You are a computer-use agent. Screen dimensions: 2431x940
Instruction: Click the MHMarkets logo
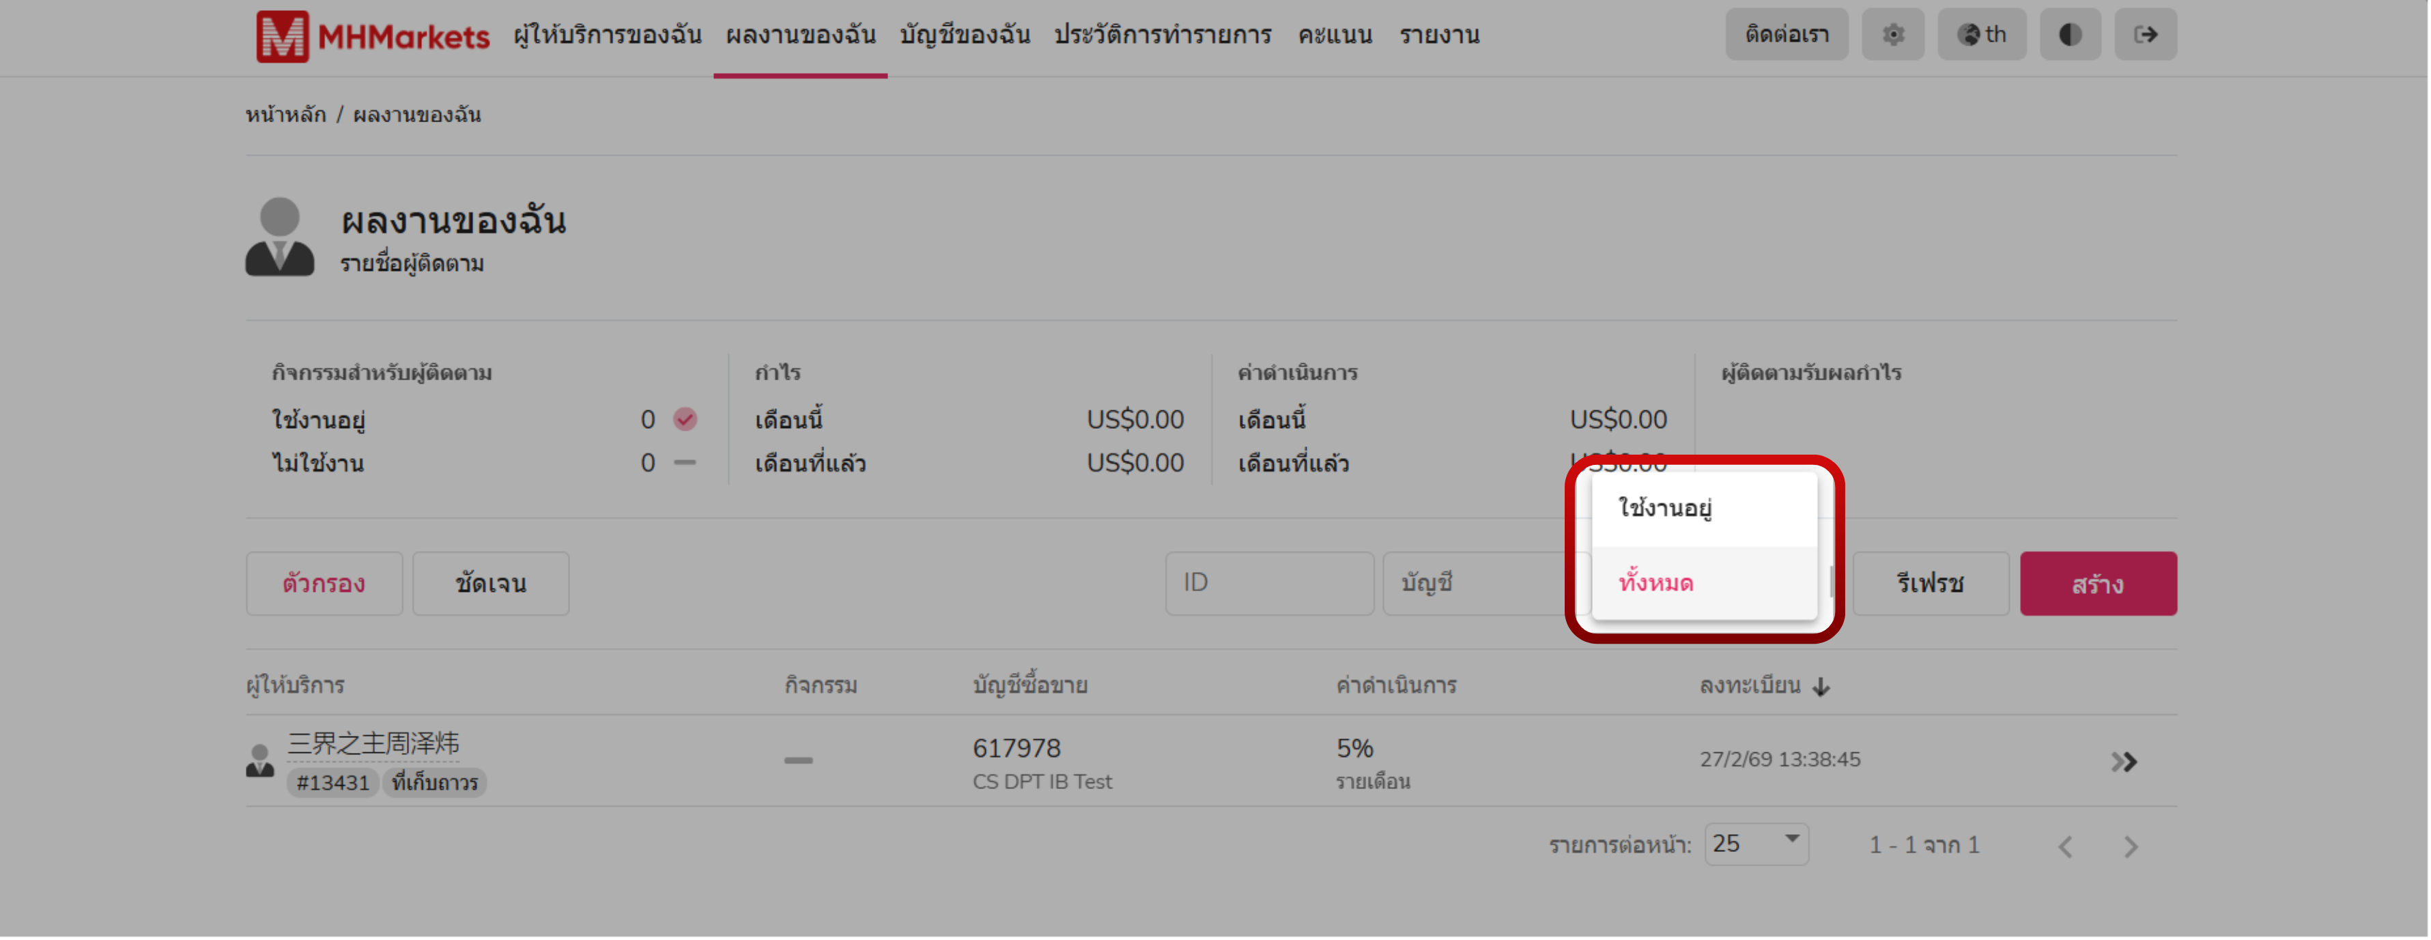click(x=373, y=36)
